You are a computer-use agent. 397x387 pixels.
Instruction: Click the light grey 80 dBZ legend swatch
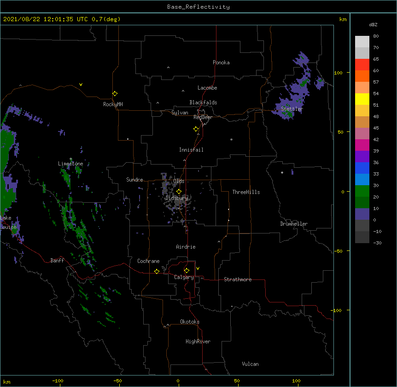click(362, 42)
